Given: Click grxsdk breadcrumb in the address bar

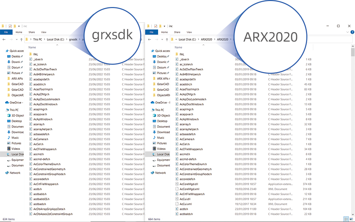Looking at the screenshot, I should pyautogui.click(x=73, y=39).
